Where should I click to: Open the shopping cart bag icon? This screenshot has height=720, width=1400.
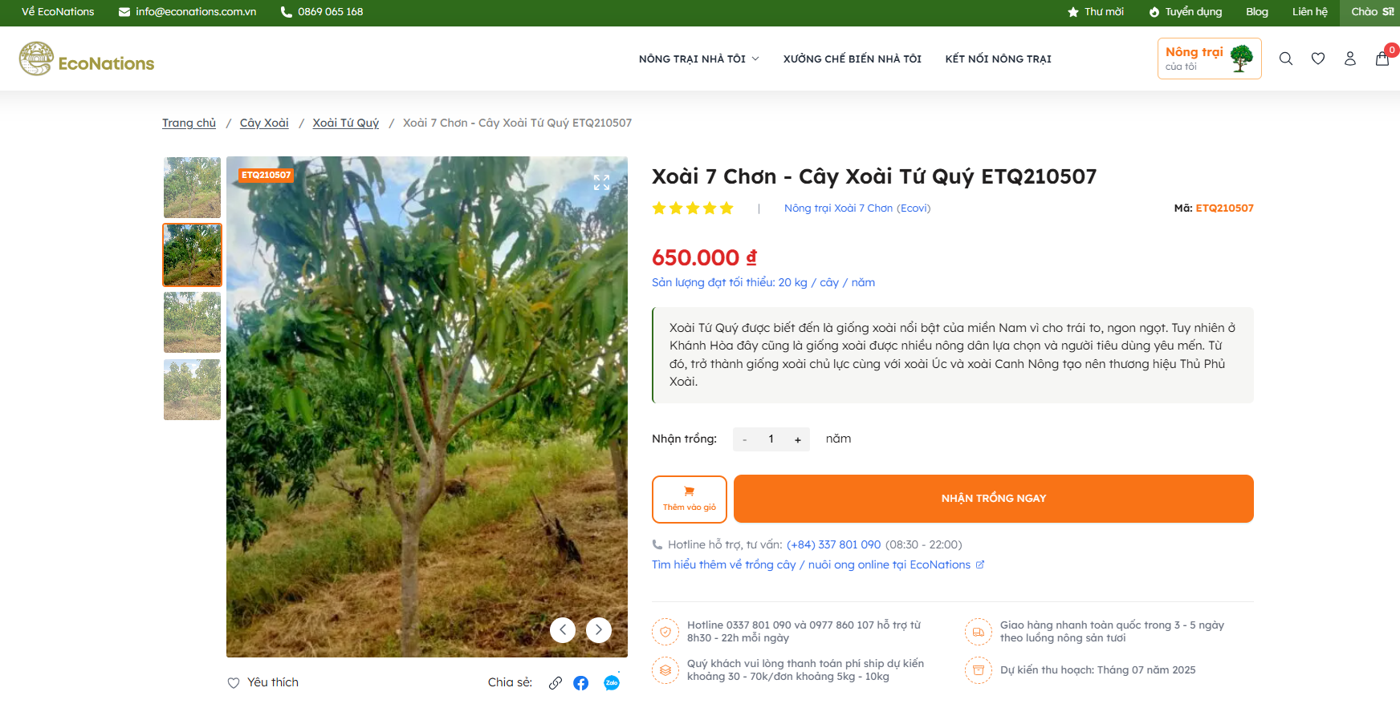[x=1382, y=59]
